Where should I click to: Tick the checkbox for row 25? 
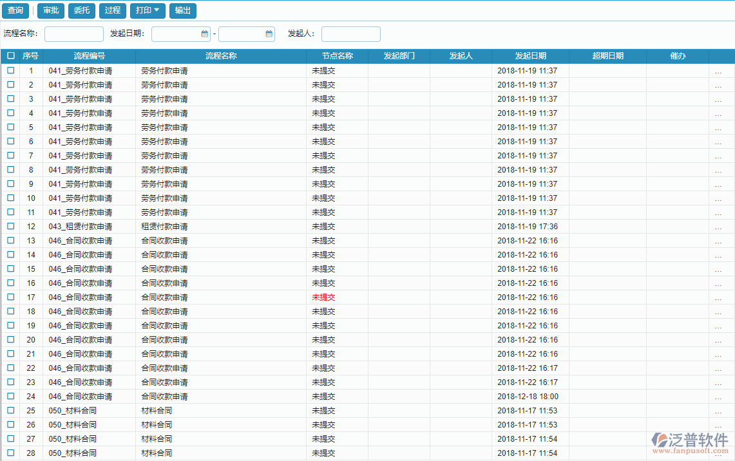tap(11, 411)
